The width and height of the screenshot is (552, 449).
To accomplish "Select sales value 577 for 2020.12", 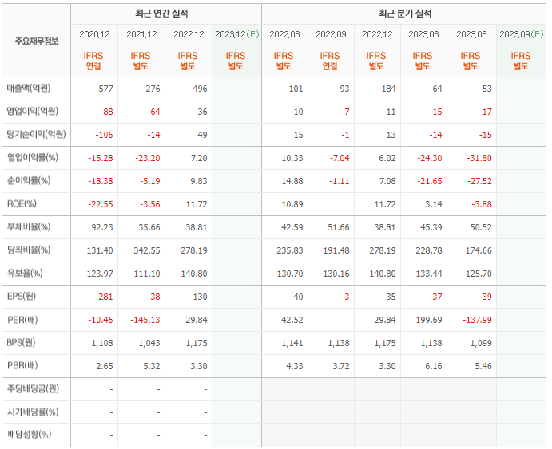I will click(x=105, y=89).
